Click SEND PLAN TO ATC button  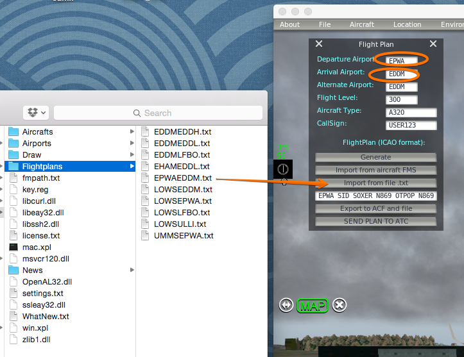tap(375, 221)
